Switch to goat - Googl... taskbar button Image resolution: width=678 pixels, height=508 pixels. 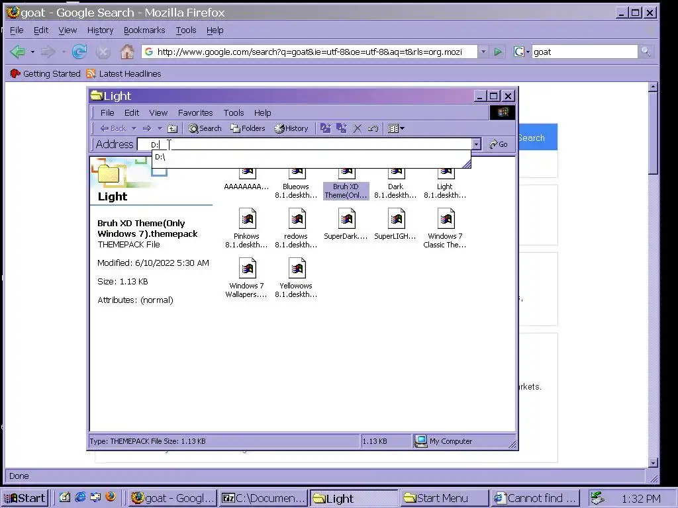point(172,498)
